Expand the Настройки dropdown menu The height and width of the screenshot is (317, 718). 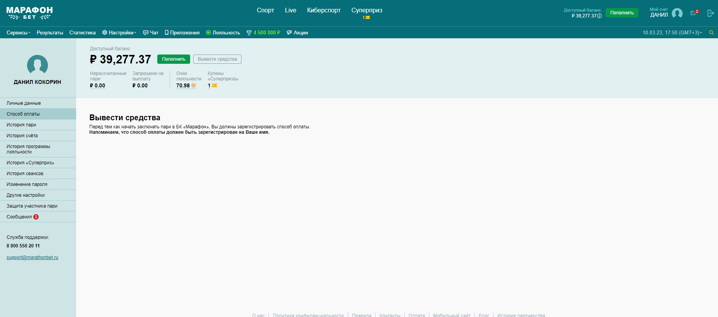point(119,33)
